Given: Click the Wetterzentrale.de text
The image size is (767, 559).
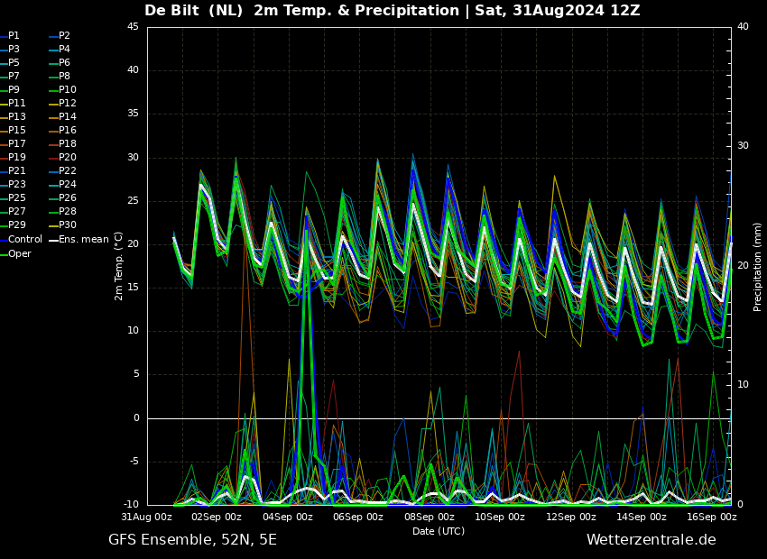Looking at the screenshot, I should coord(651,540).
